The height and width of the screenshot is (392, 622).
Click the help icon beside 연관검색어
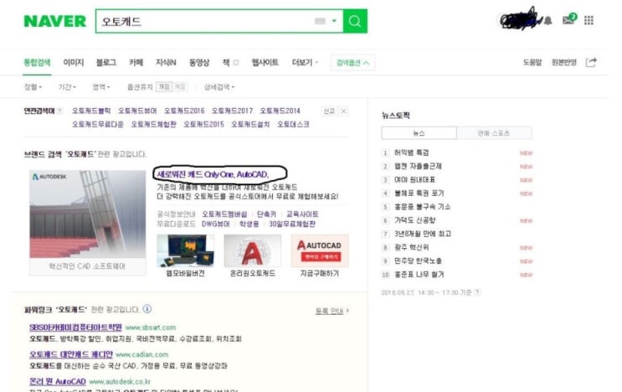tap(60, 111)
